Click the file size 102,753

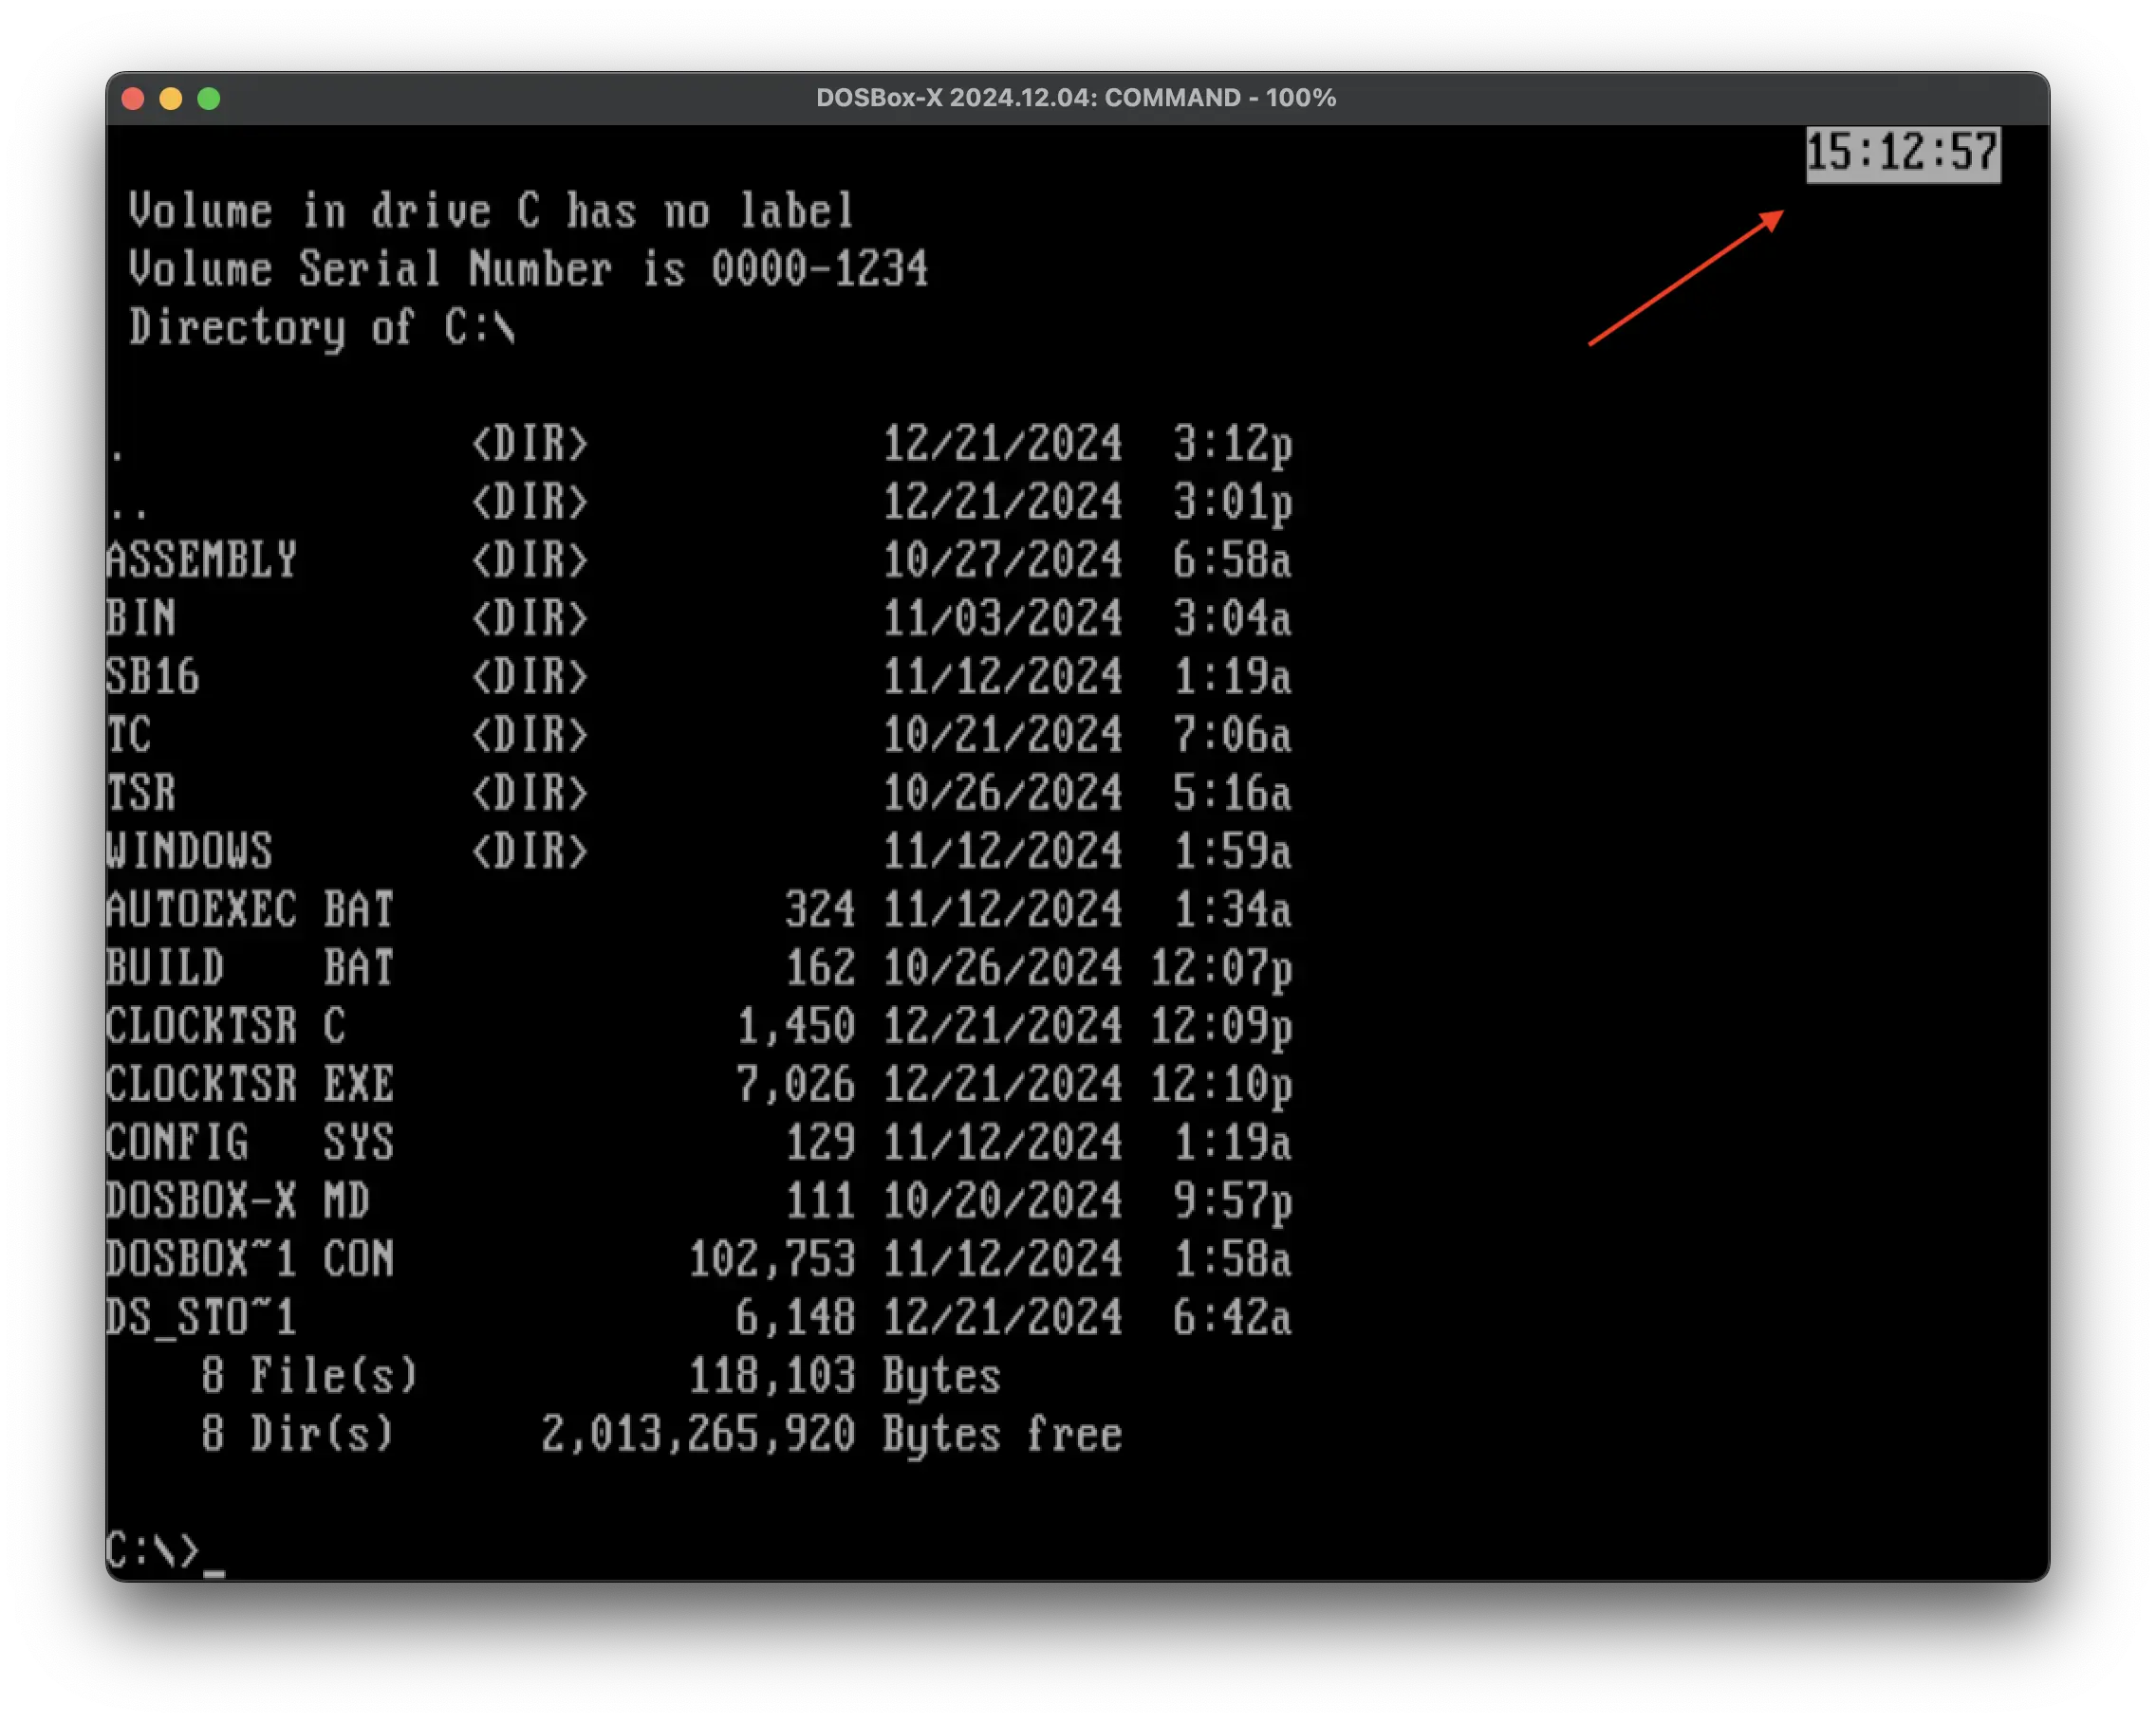pos(772,1259)
